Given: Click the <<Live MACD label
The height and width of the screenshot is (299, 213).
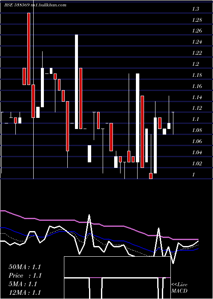Looking at the screenshot, I should (179, 288).
